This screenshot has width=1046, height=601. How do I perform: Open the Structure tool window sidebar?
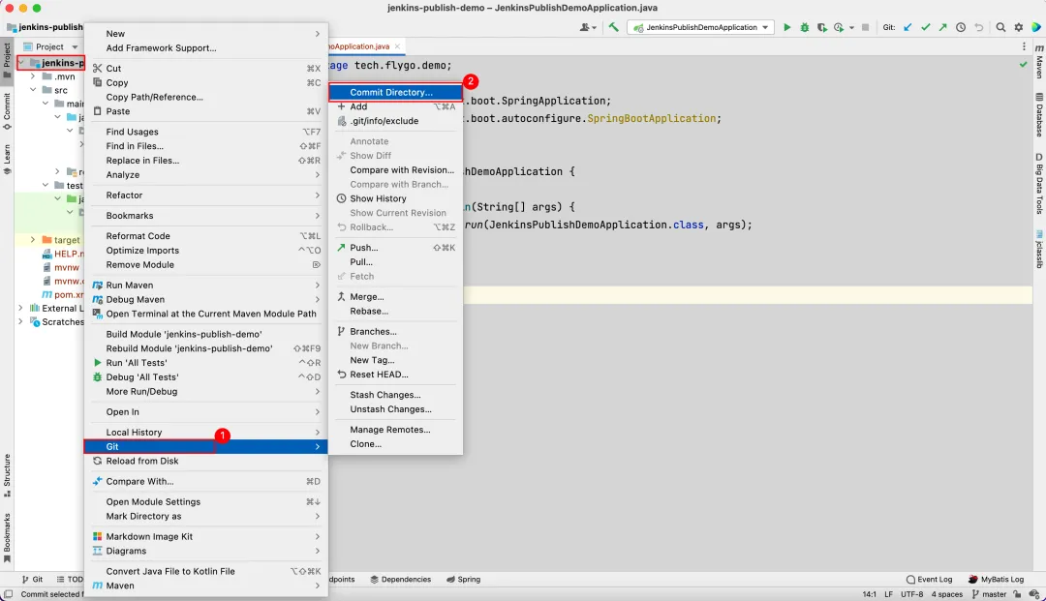pos(7,476)
